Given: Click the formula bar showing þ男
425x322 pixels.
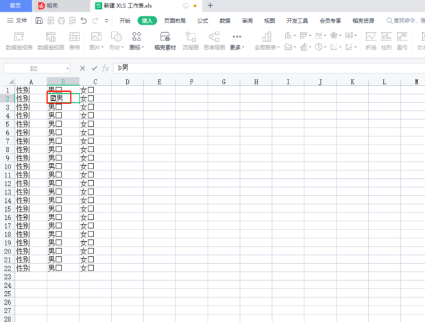Looking at the screenshot, I should click(268, 68).
